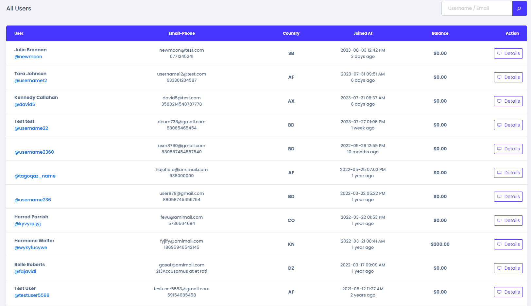Open the @kyvyqujyj user link
The image size is (531, 306).
point(27,224)
